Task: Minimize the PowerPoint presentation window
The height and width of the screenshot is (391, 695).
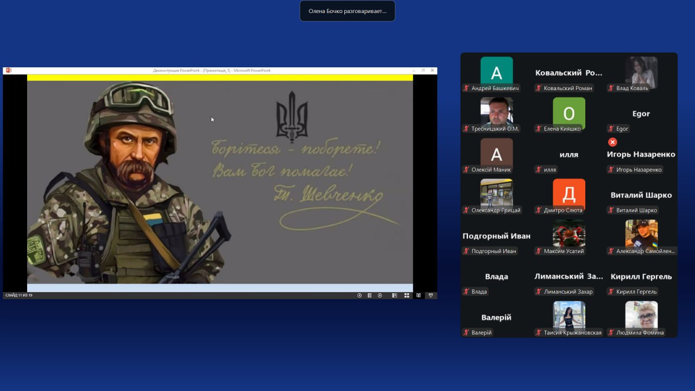Action: click(414, 70)
